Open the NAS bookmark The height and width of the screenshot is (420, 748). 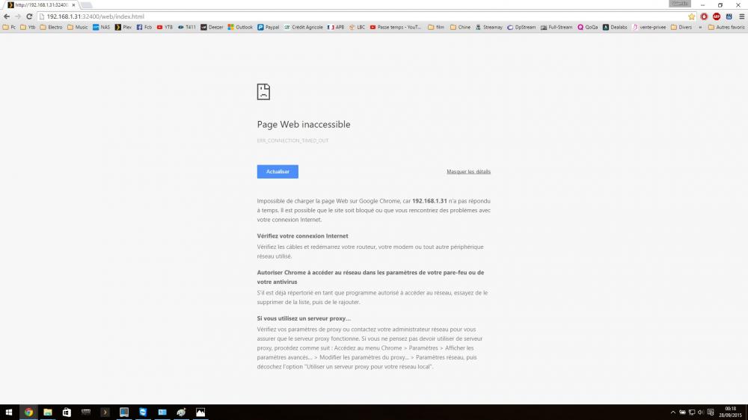pyautogui.click(x=101, y=27)
